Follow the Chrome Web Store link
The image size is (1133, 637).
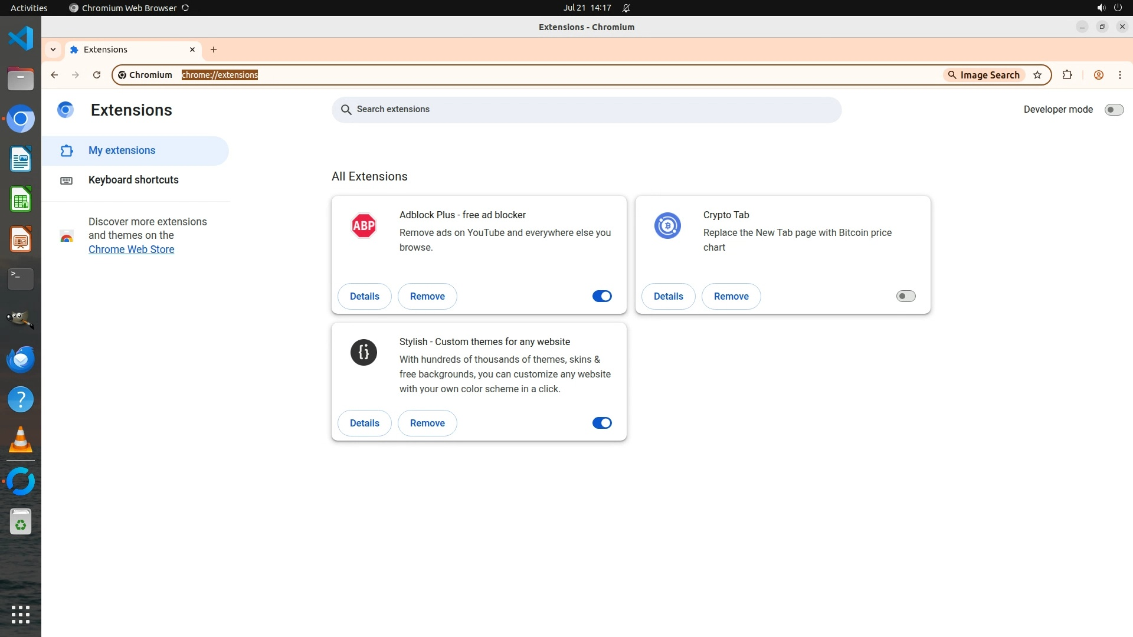click(x=131, y=249)
